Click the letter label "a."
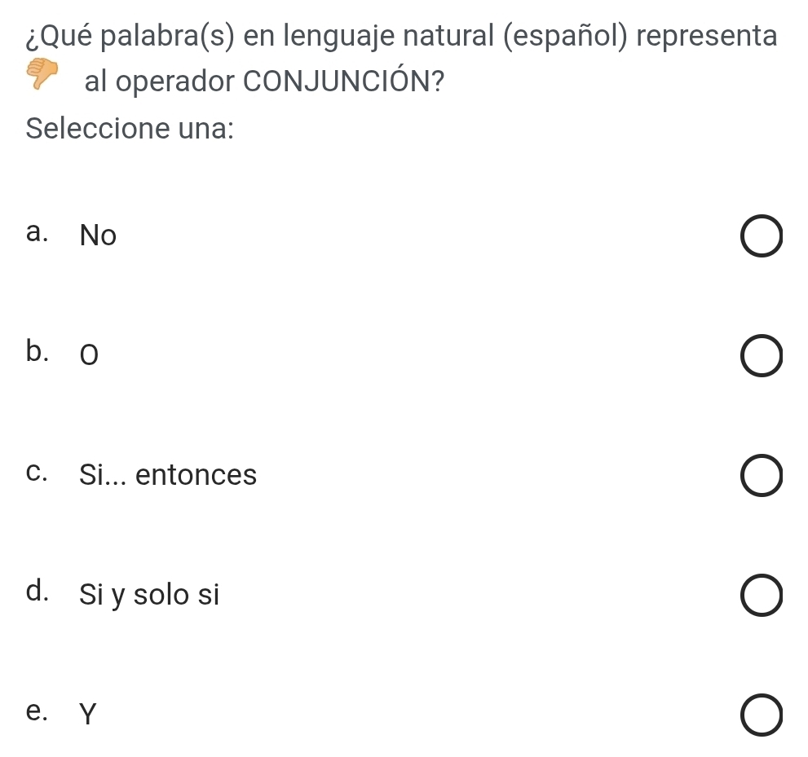Viewport: 808px width, 757px height. pos(39,233)
